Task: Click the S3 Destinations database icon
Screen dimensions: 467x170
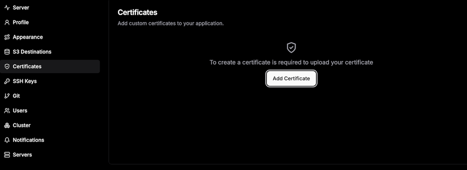Action: tap(7, 52)
